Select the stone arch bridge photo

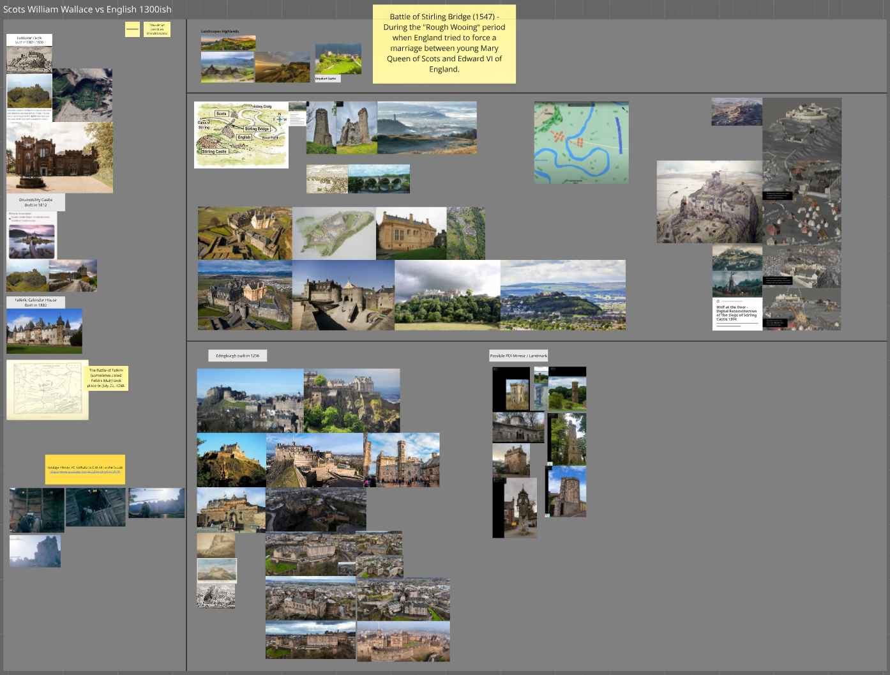pos(379,179)
